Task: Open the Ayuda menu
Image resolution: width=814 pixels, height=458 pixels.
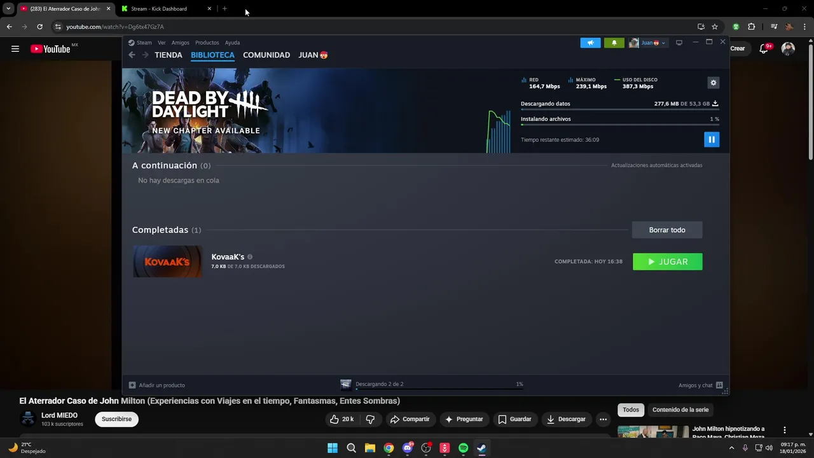Action: pos(232,43)
